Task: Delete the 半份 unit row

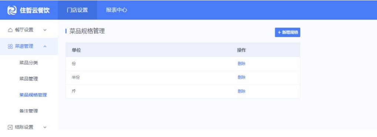Action: point(241,77)
